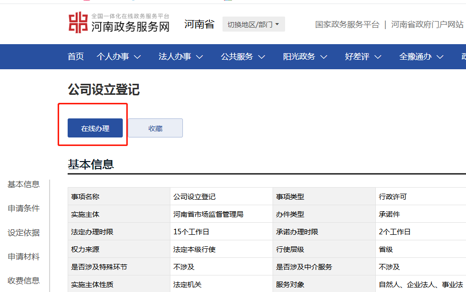
Task: Select table value 省级
Action: (386, 249)
